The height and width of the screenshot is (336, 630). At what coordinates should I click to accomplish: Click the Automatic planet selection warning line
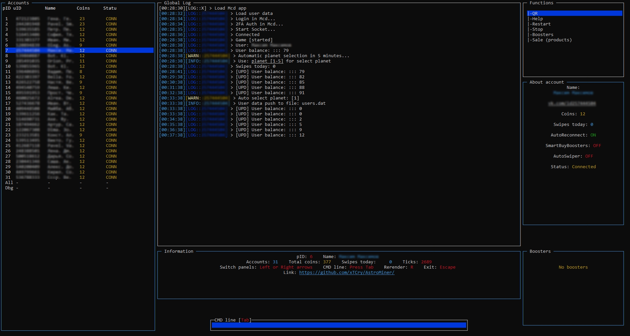(254, 56)
